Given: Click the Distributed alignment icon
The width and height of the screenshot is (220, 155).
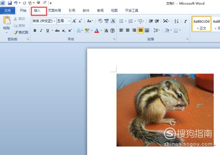Looking at the screenshot, I should click(147, 30).
